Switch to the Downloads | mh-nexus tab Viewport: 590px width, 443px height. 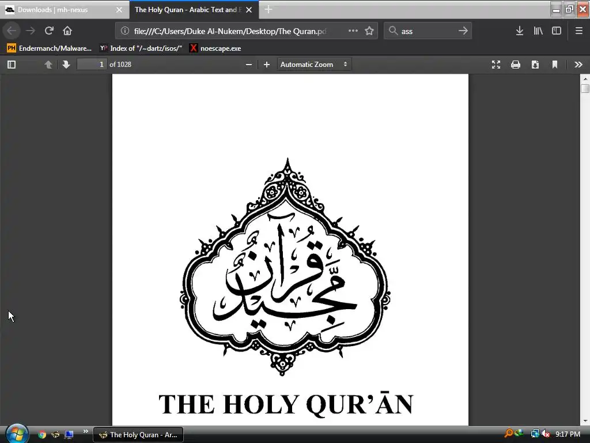point(64,10)
